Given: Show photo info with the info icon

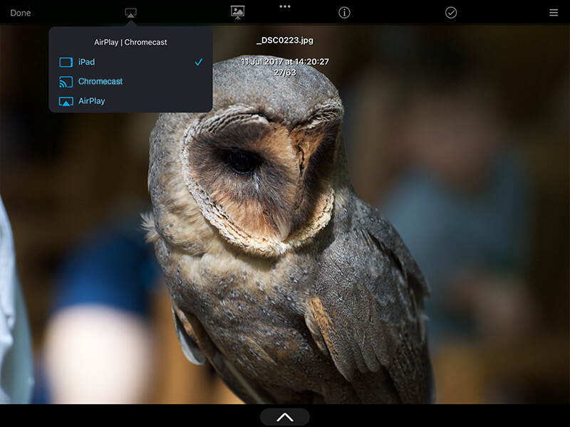Looking at the screenshot, I should coord(344,13).
